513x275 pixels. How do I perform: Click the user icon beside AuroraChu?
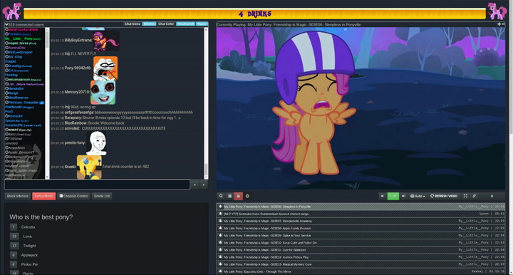click(6, 48)
